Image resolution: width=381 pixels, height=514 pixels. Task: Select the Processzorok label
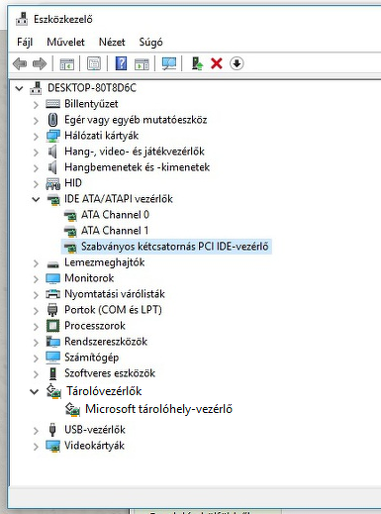point(95,326)
